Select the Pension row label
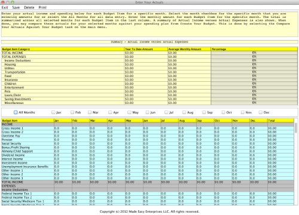 coord(7,140)
